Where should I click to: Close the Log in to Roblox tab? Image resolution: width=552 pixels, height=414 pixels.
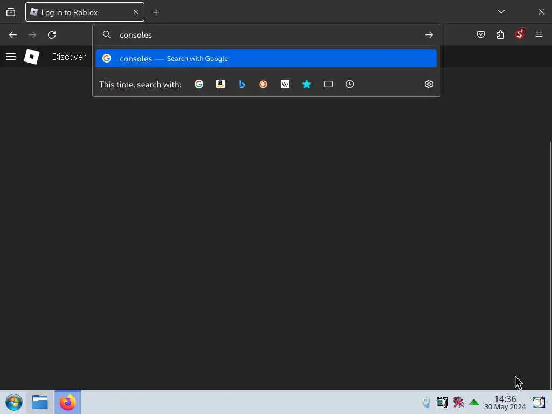point(135,12)
